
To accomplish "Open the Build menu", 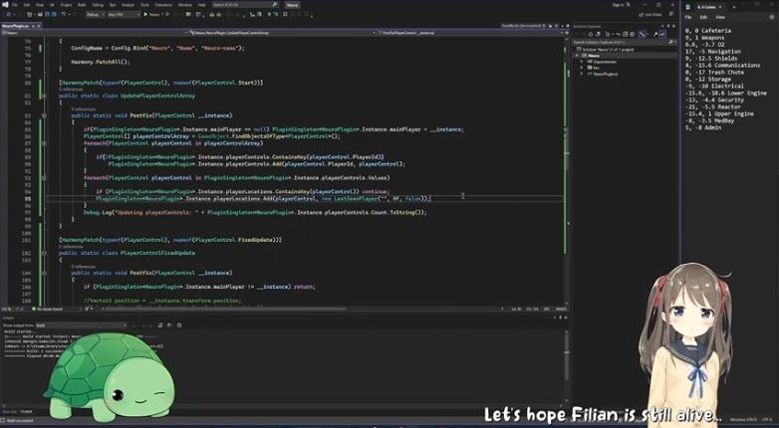I will click(82, 5).
